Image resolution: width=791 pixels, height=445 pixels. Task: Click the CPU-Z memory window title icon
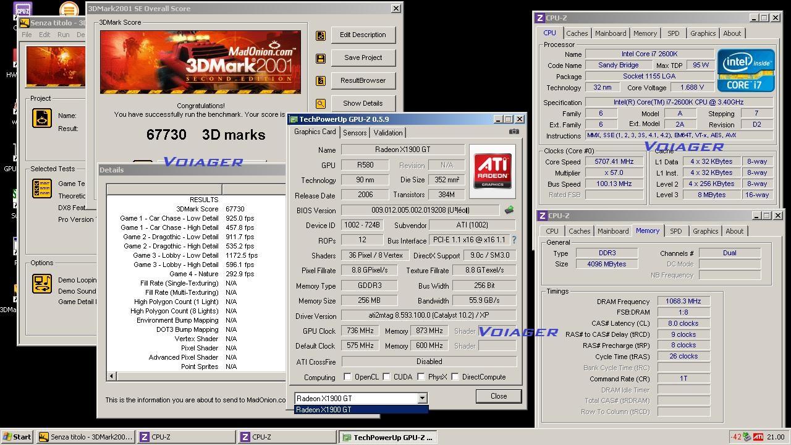(x=542, y=216)
